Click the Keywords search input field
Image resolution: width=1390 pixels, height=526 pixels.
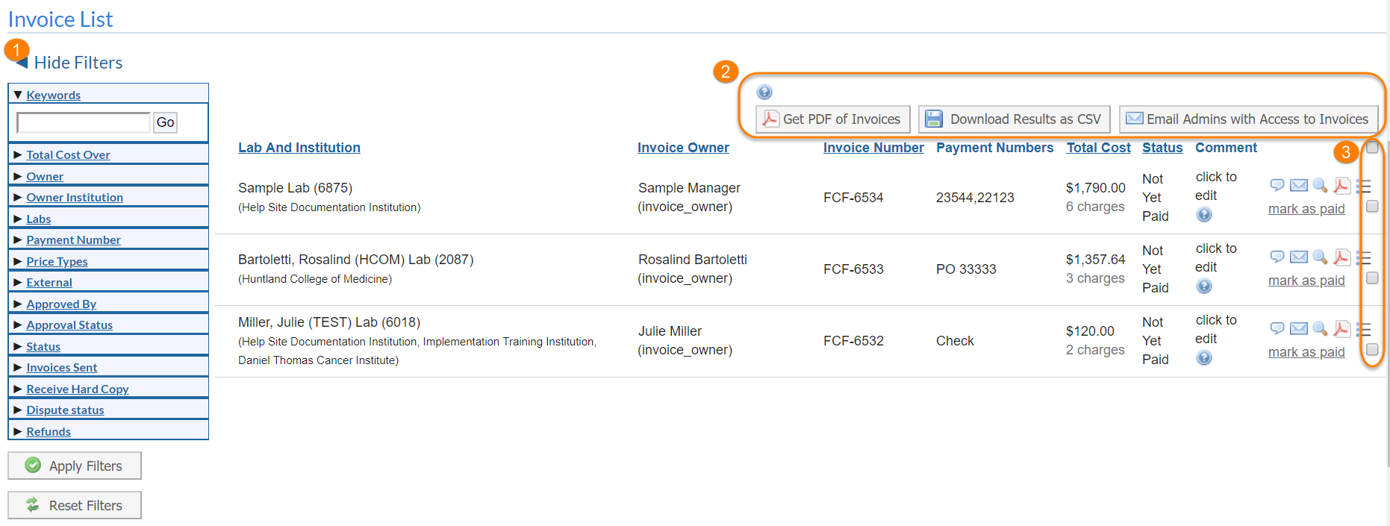[x=84, y=122]
